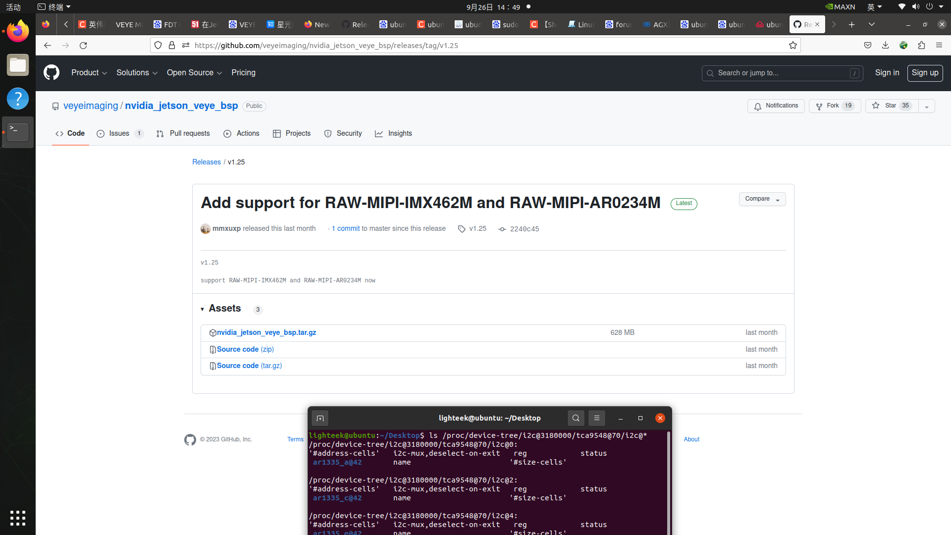Download Source code (tar.gz)
The width and height of the screenshot is (951, 535).
[x=249, y=366]
